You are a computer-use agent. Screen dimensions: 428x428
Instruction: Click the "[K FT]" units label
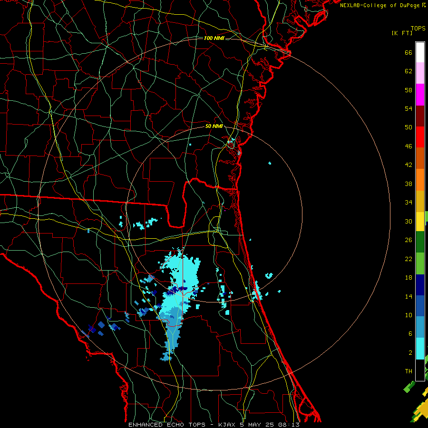tap(402, 33)
